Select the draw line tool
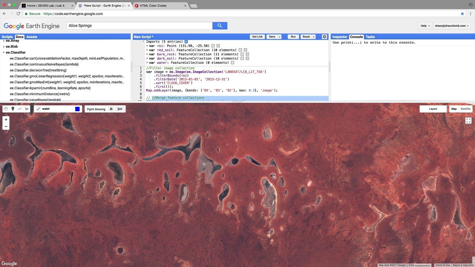This screenshot has height=267, width=475. click(x=20, y=109)
